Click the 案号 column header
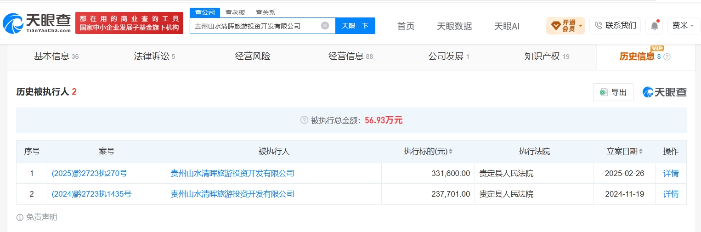 coord(107,152)
